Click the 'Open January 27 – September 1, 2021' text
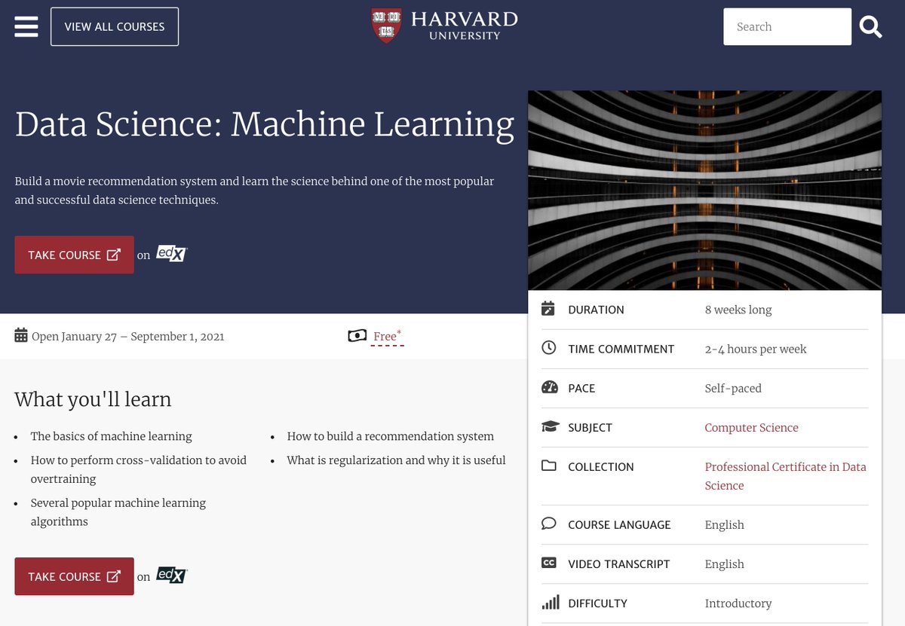905x626 pixels. (128, 336)
